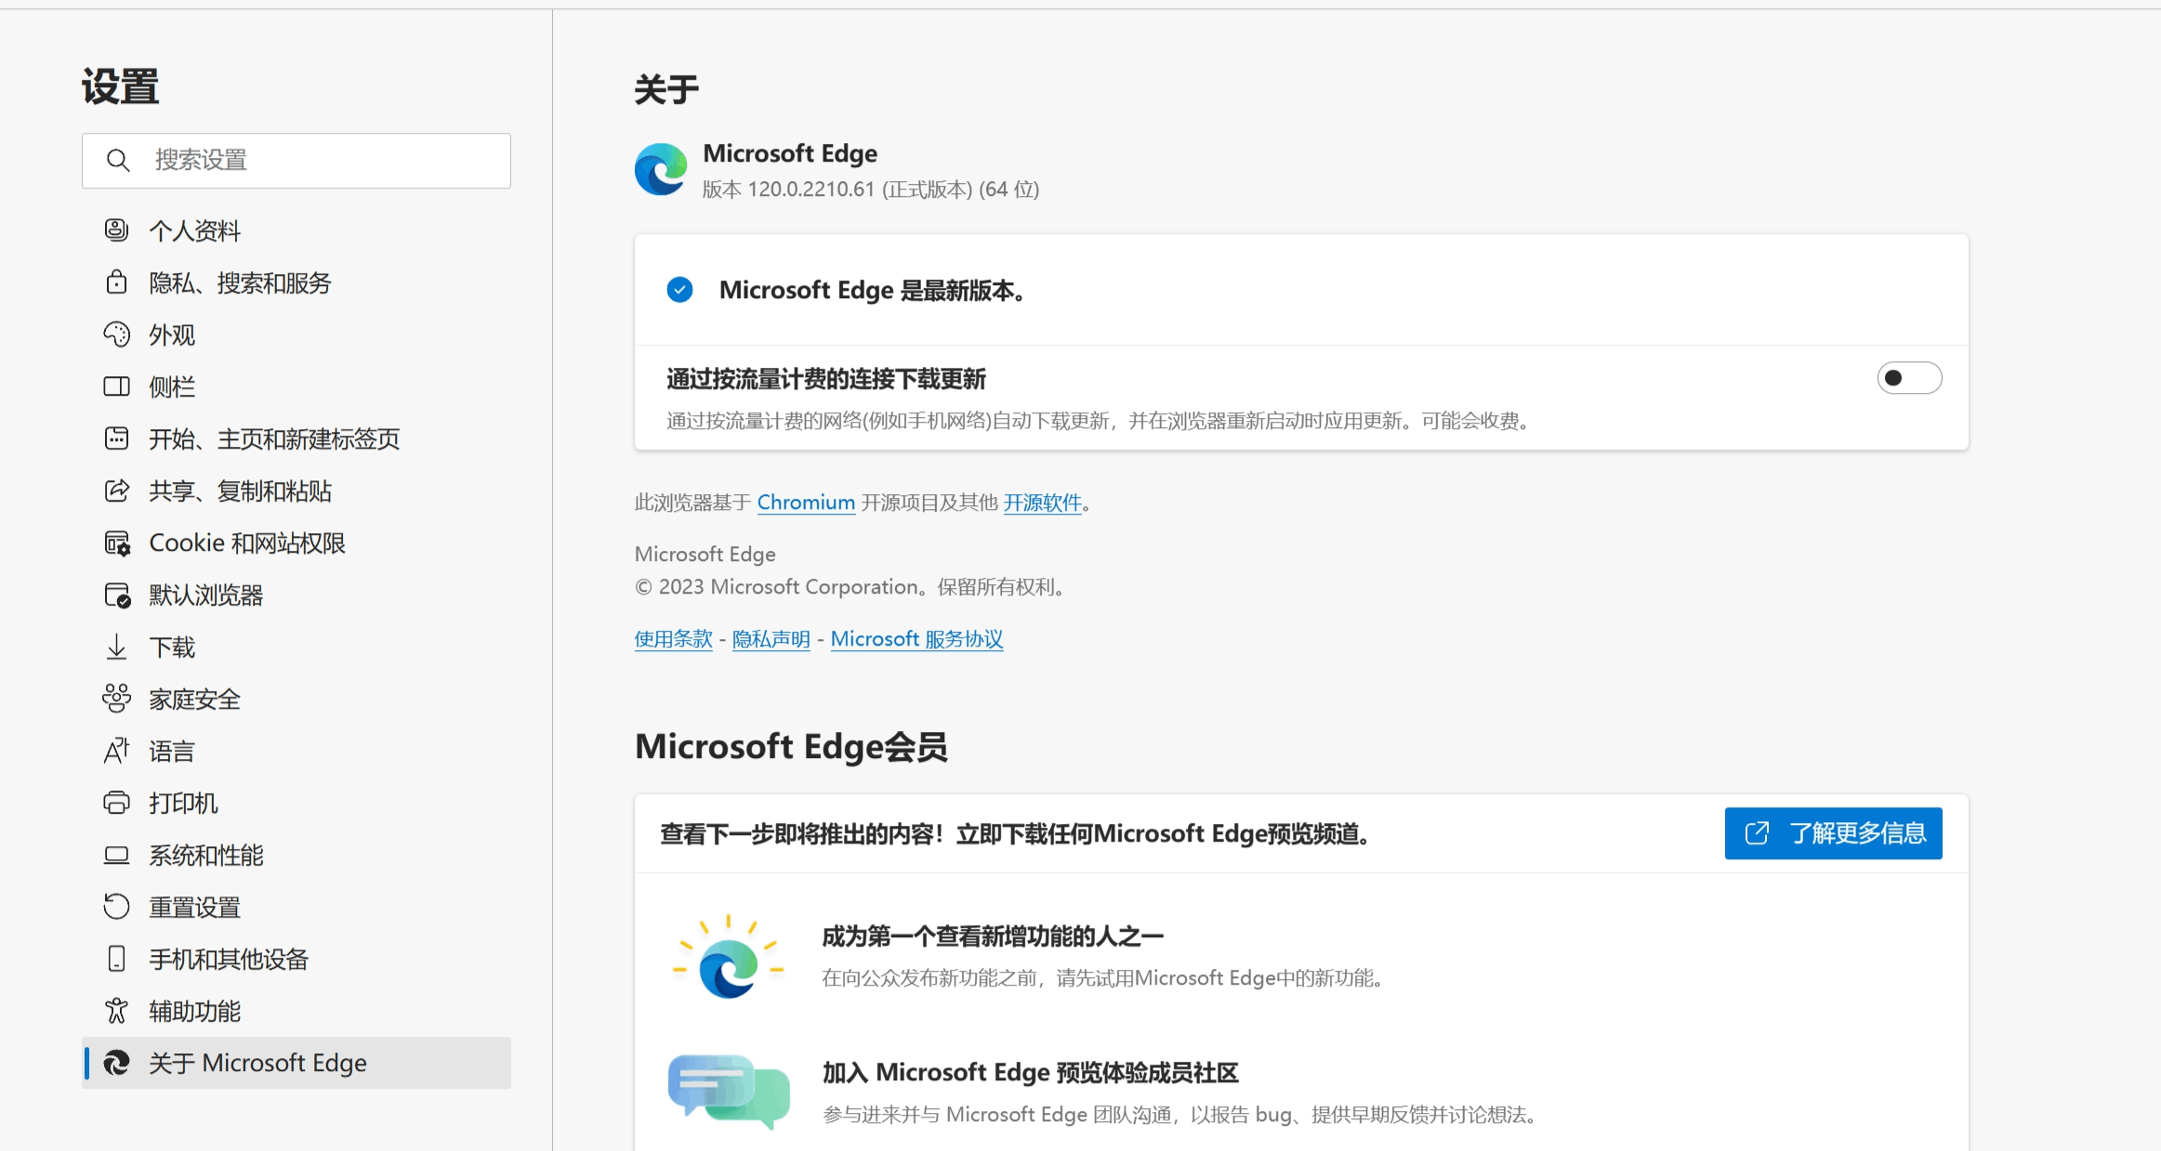
Task: Click the external-link icon in 了解更多信息 button
Action: pyautogui.click(x=1757, y=833)
